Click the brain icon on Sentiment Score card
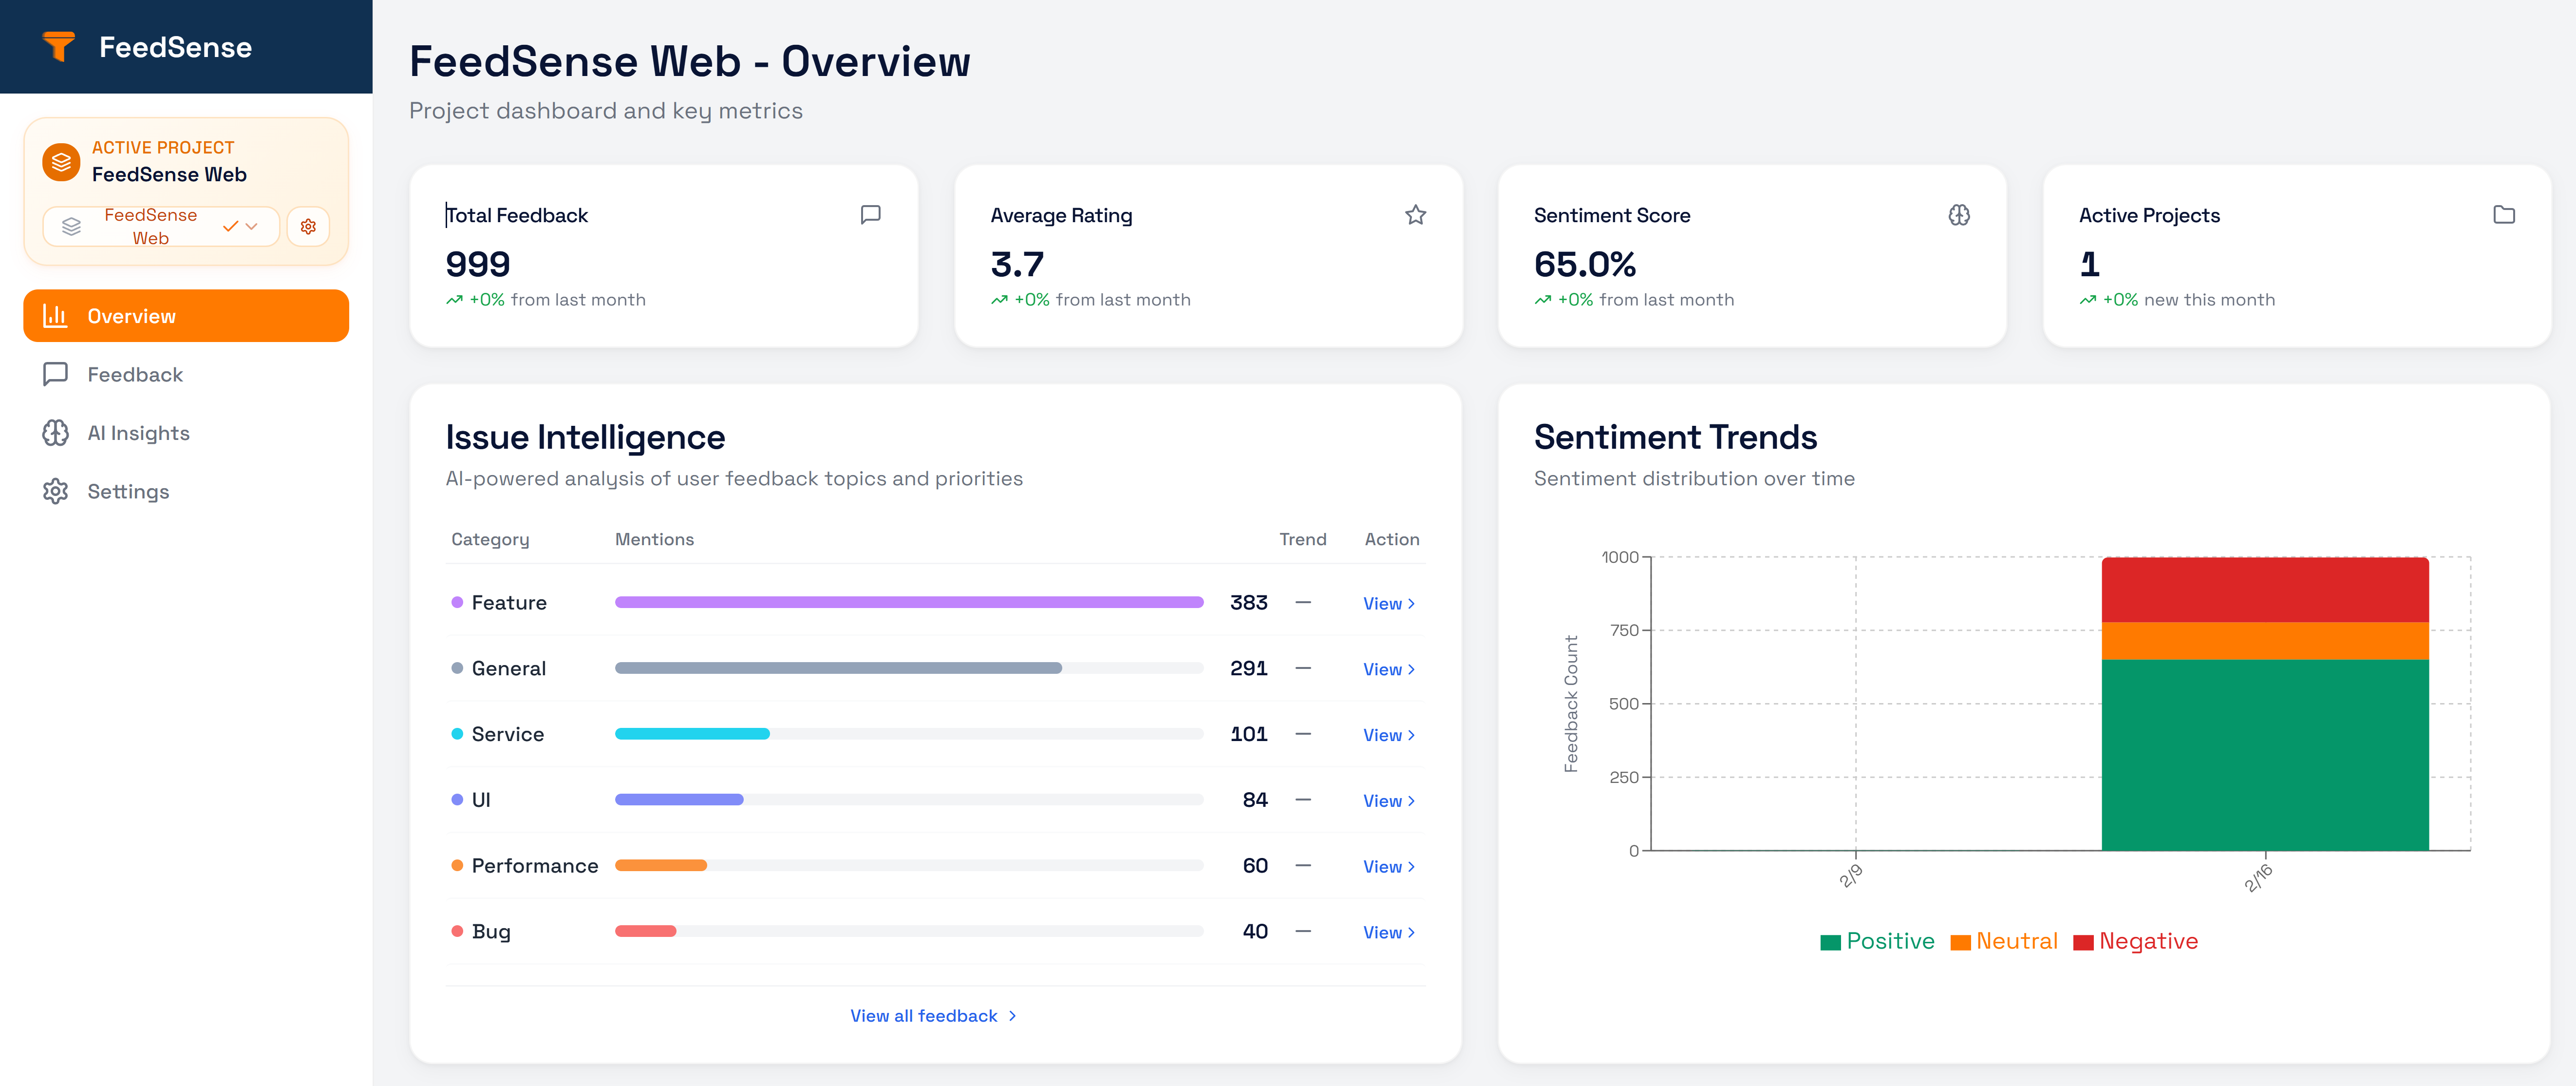The height and width of the screenshot is (1086, 2576). tap(1959, 214)
